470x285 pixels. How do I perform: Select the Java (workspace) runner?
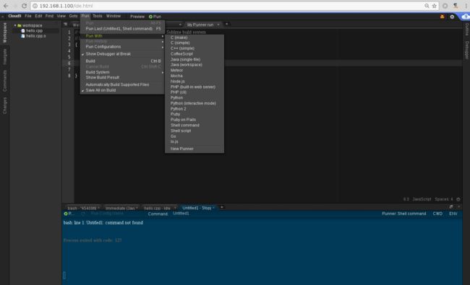click(195, 65)
